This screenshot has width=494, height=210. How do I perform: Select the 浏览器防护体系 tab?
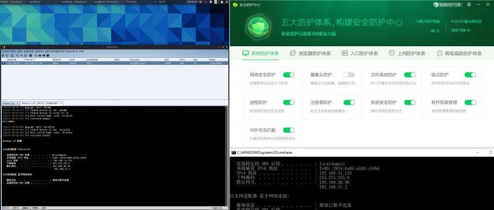311,53
